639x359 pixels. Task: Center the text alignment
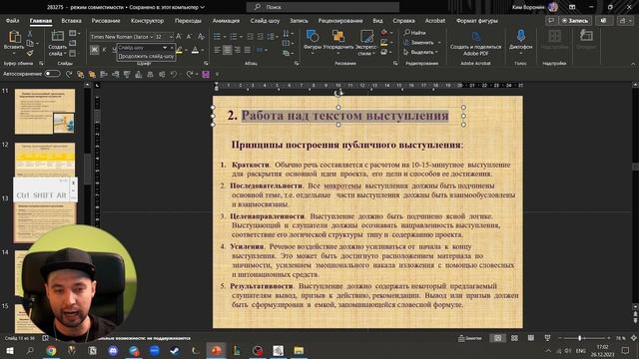[x=227, y=50]
